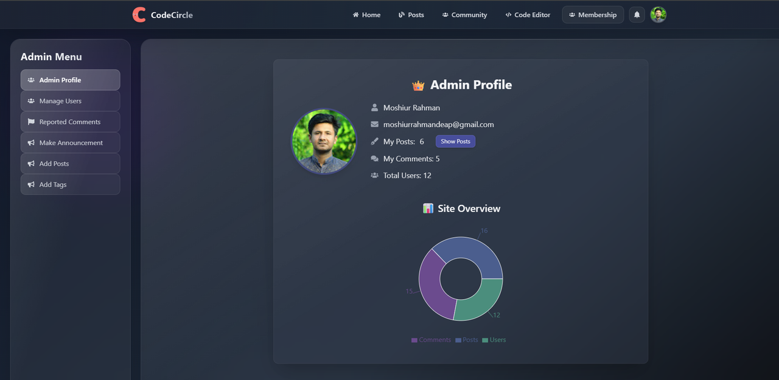Click the chart label 15
This screenshot has width=779, height=380.
410,291
